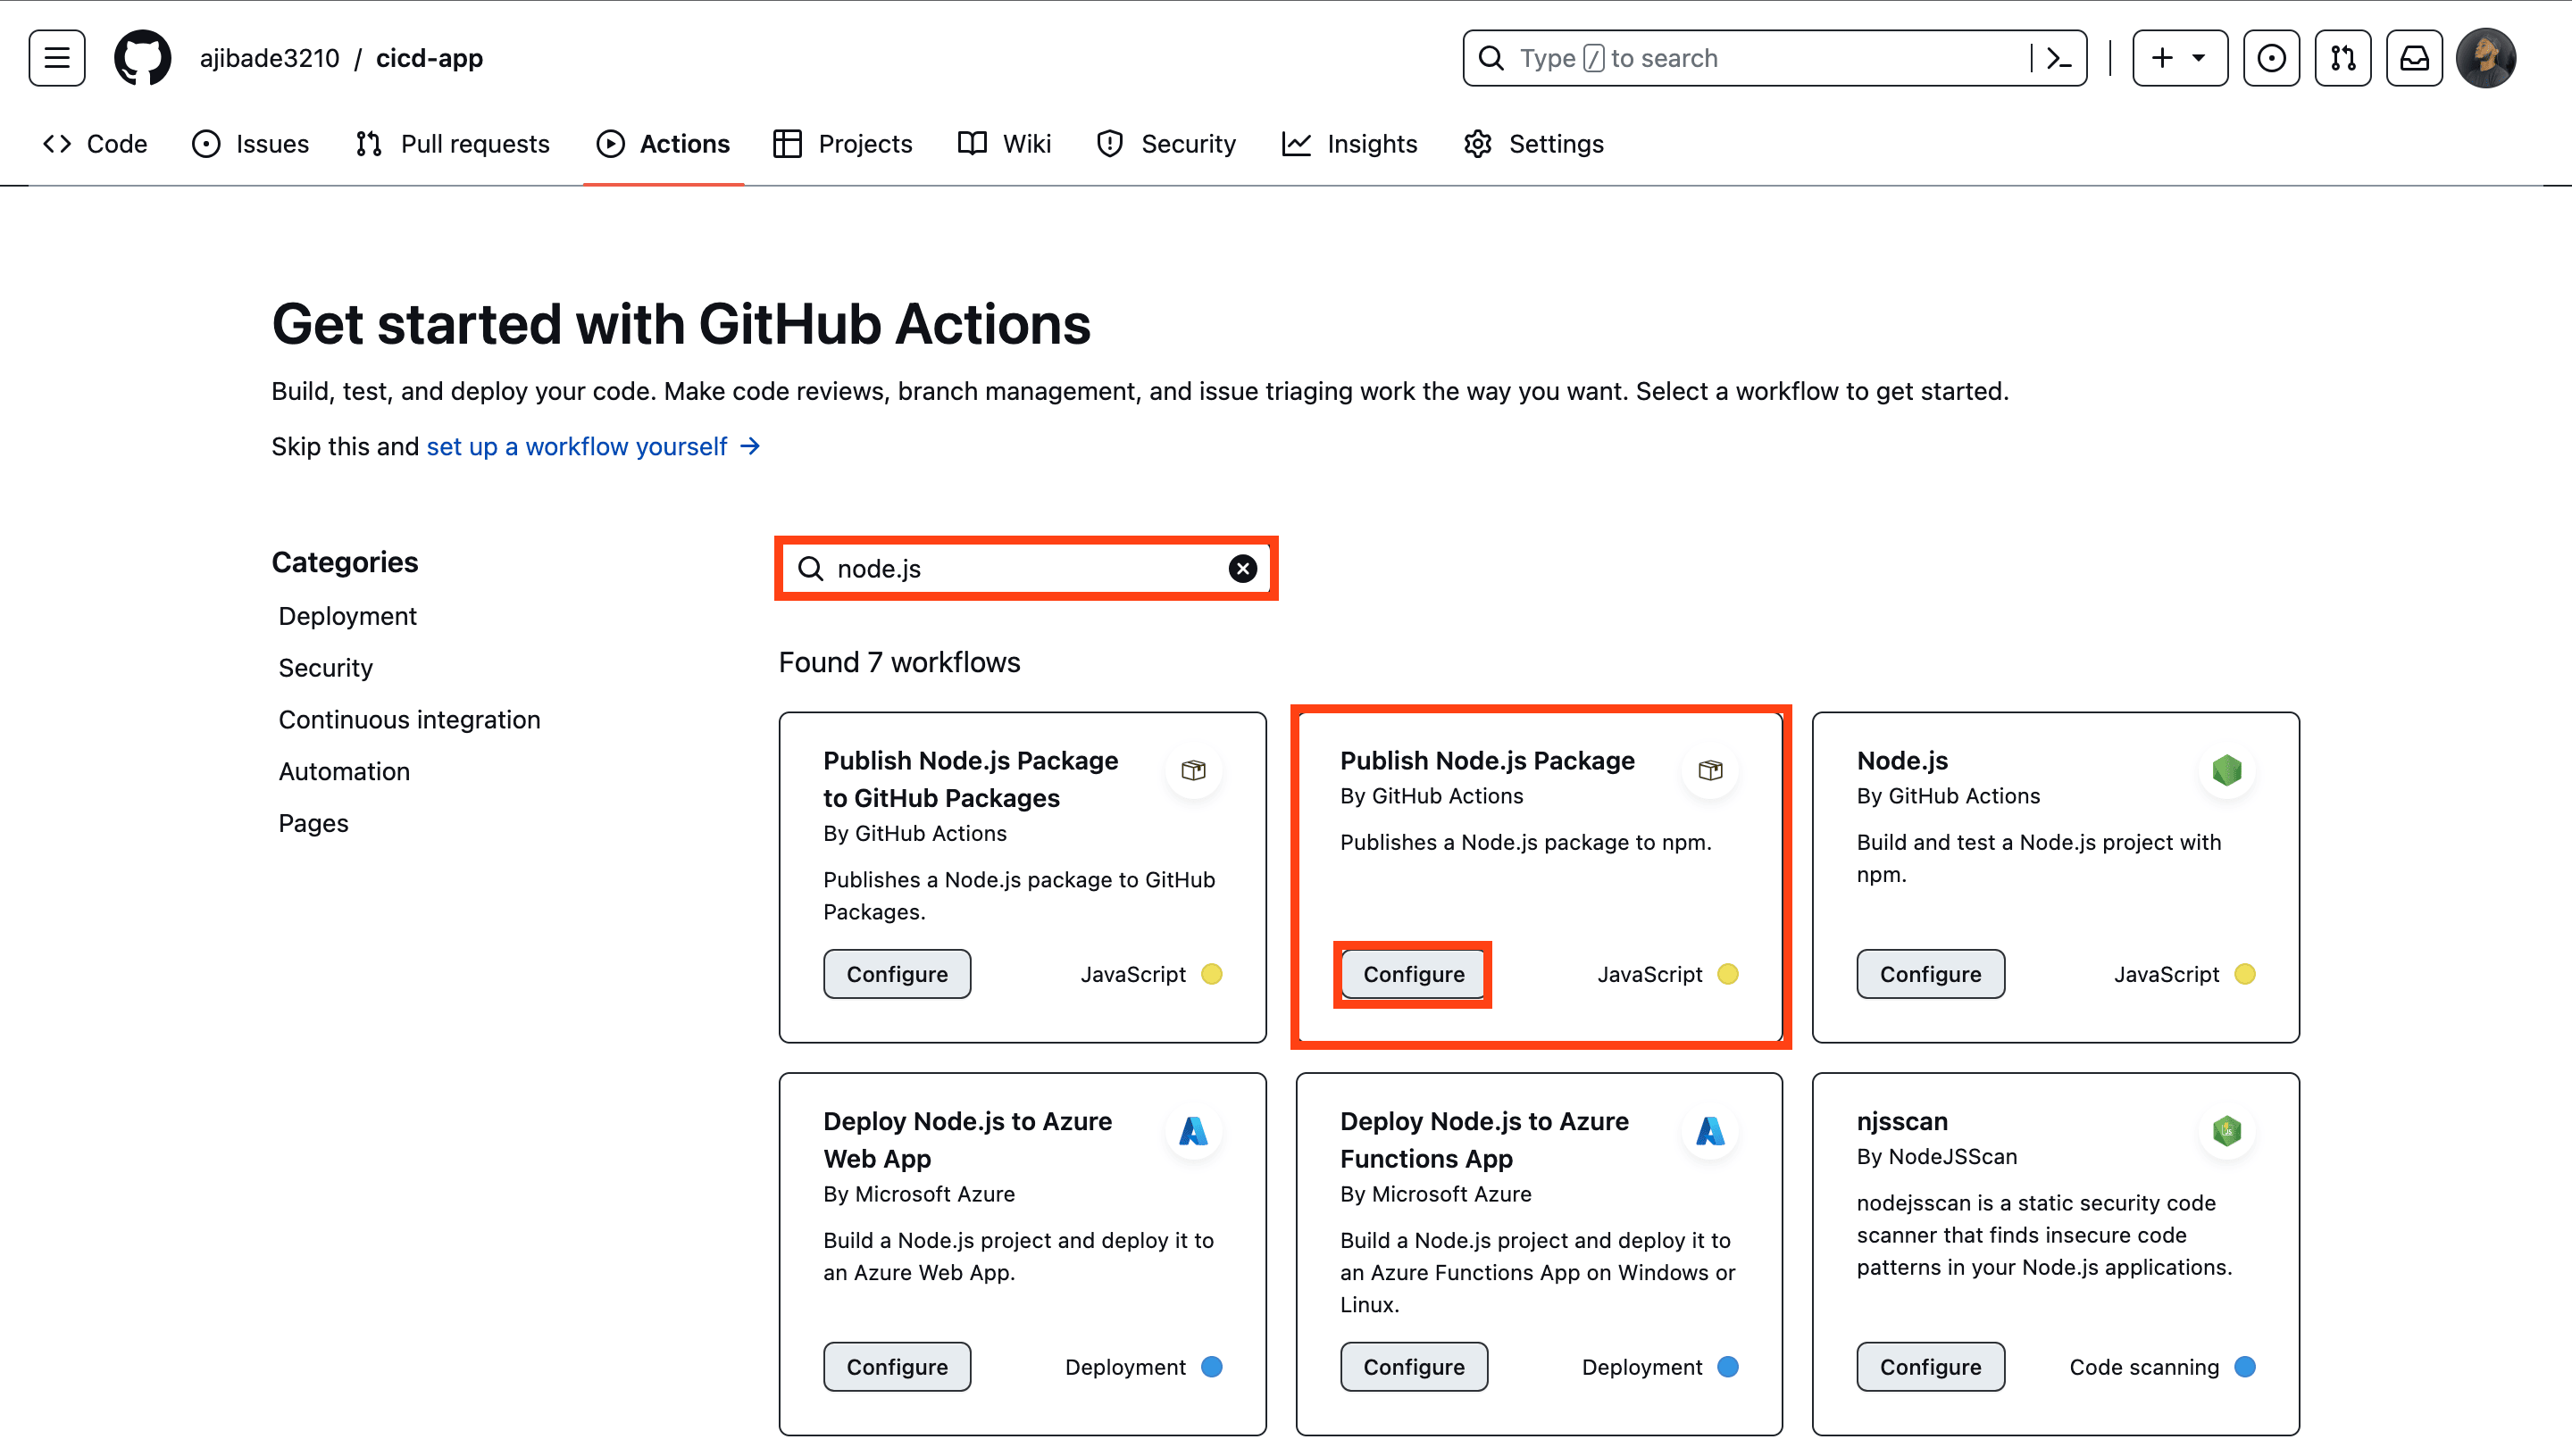Open the Deployment category filter
Viewport: 2572px width, 1456px height.
coord(348,616)
